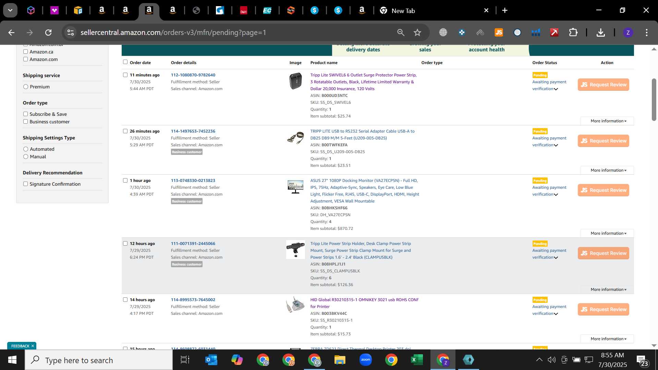Expand More information for U209-005-DB25 order

(x=608, y=170)
